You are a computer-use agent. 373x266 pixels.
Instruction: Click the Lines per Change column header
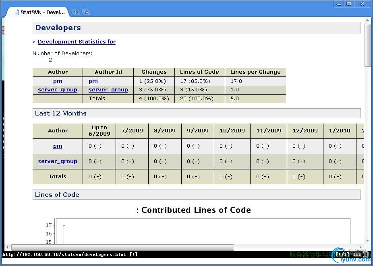[255, 72]
